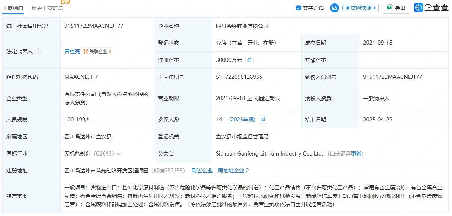
Task: Open legal representative 曾祖亮 link
Action: [72, 51]
